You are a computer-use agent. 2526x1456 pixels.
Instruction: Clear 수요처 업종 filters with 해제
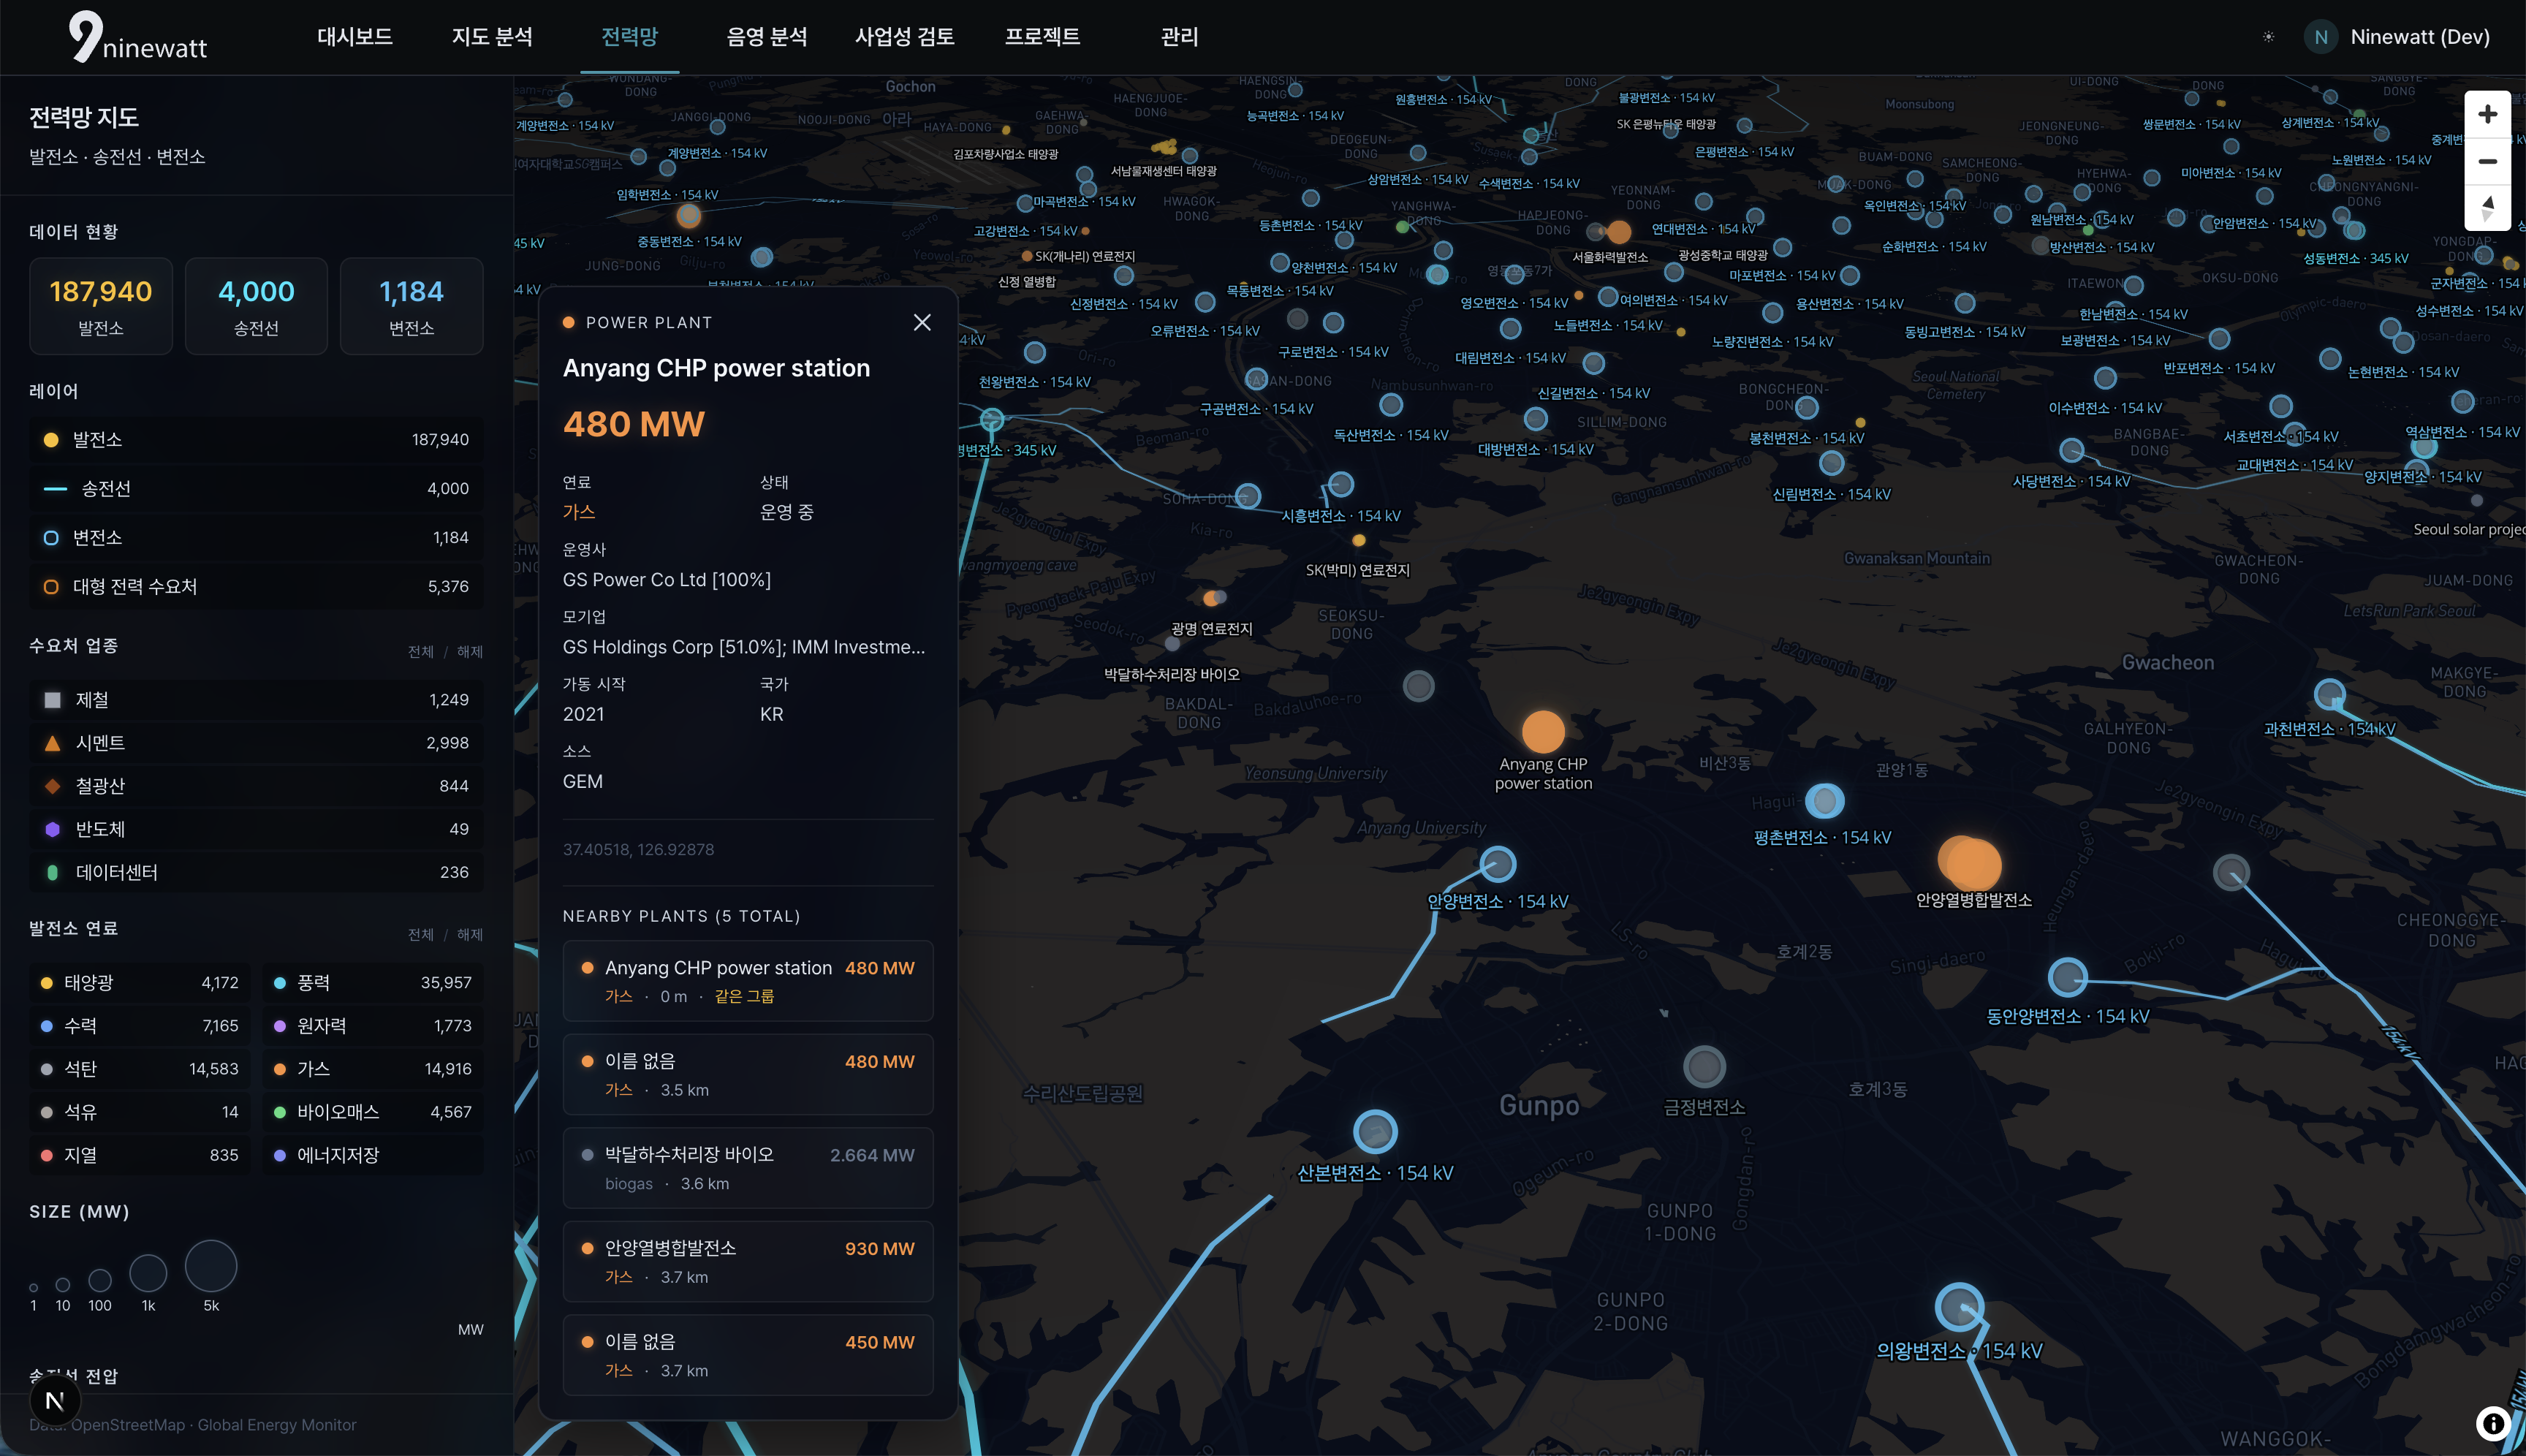click(x=470, y=652)
